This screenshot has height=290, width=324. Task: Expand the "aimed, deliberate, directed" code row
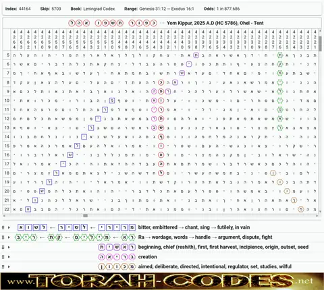tap(9, 266)
